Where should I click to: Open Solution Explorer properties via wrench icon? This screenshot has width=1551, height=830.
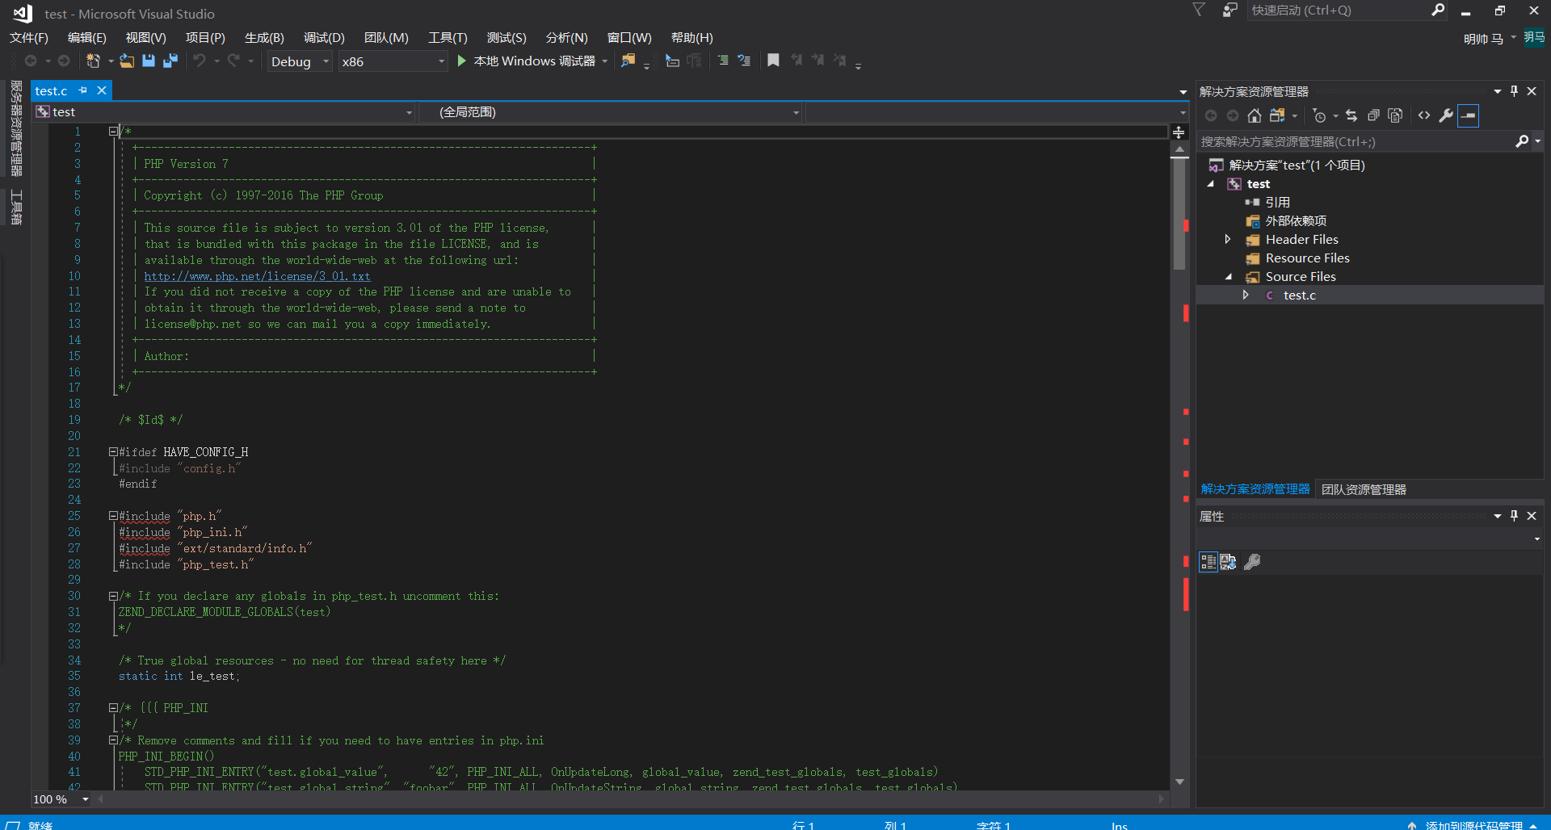(x=1446, y=115)
